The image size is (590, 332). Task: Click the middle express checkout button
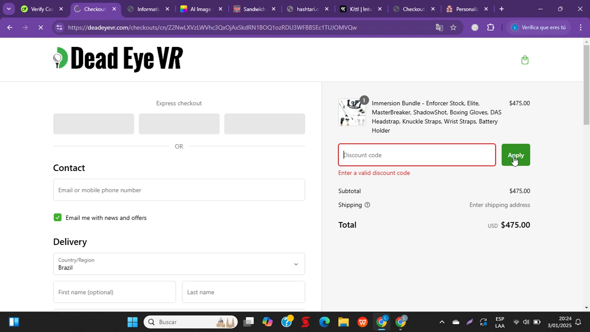coord(179,124)
